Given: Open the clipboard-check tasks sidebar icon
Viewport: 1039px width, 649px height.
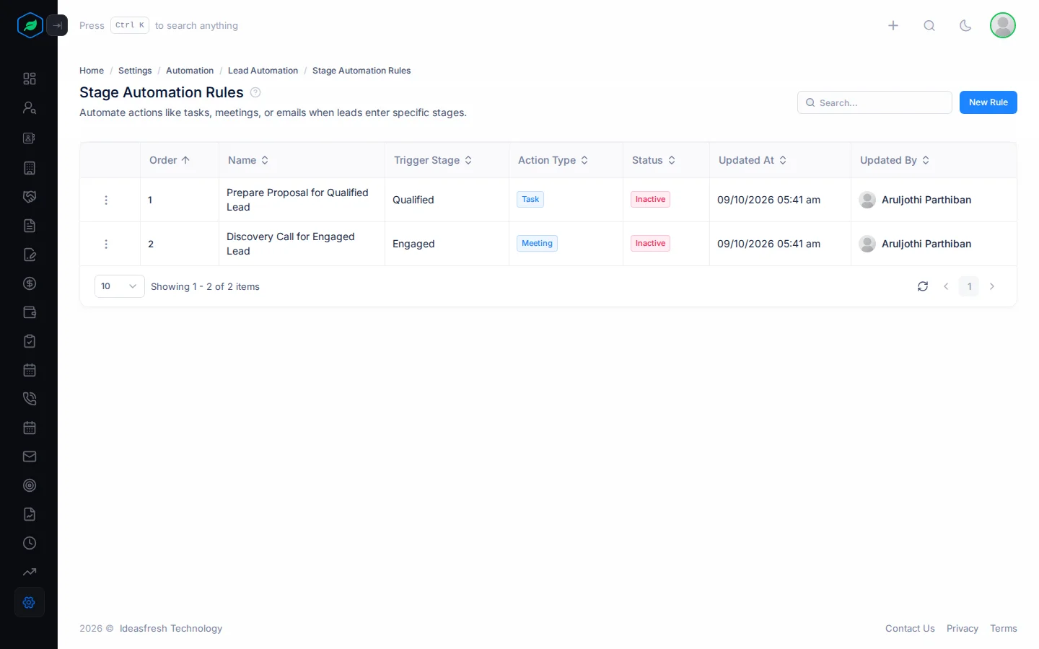Looking at the screenshot, I should pyautogui.click(x=30, y=341).
